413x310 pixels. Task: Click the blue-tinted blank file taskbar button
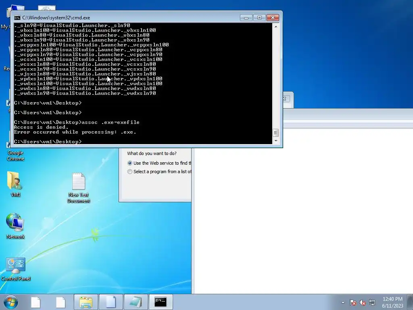click(111, 302)
